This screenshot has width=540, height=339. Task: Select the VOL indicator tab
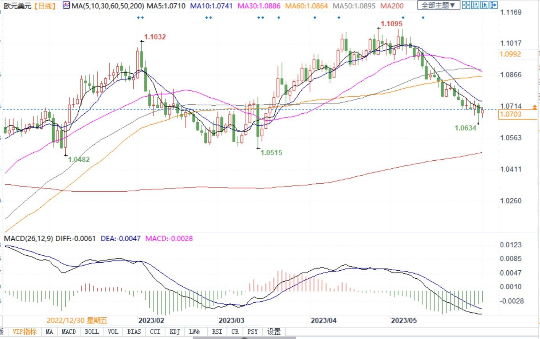[x=113, y=332]
